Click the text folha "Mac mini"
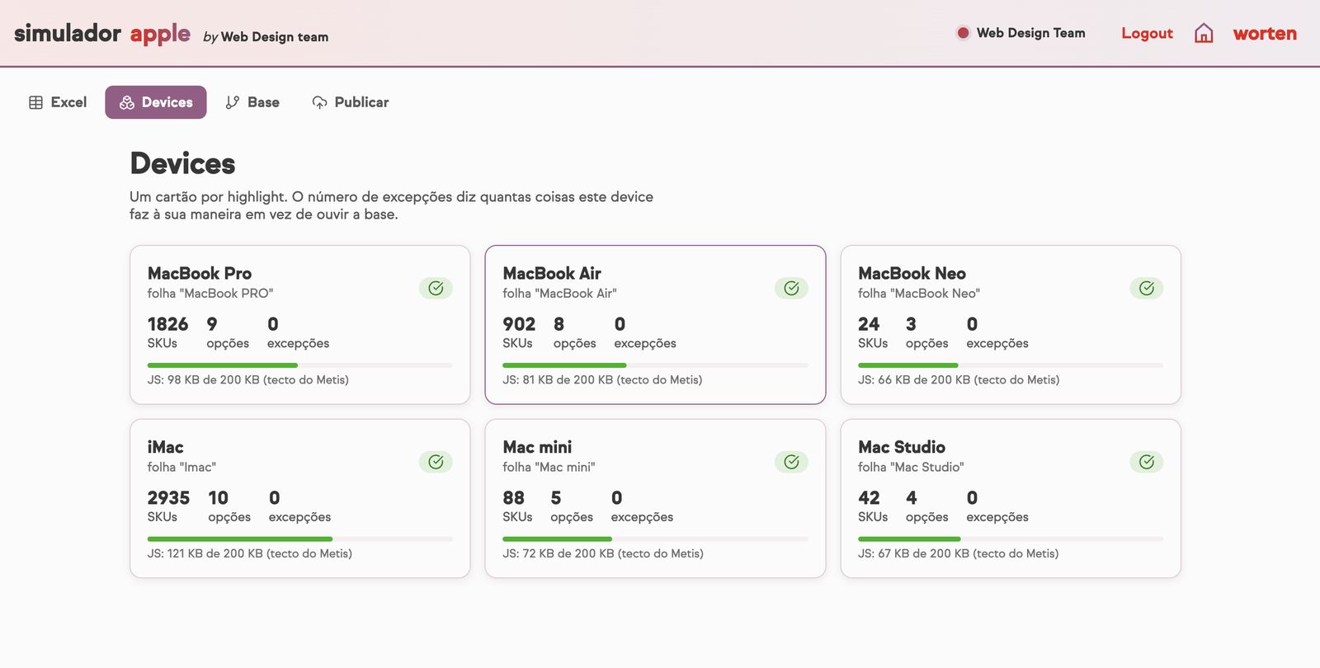The height and width of the screenshot is (668, 1320). 549,468
